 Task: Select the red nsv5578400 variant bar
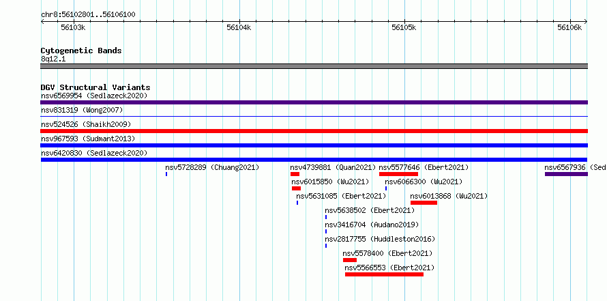coord(350,260)
